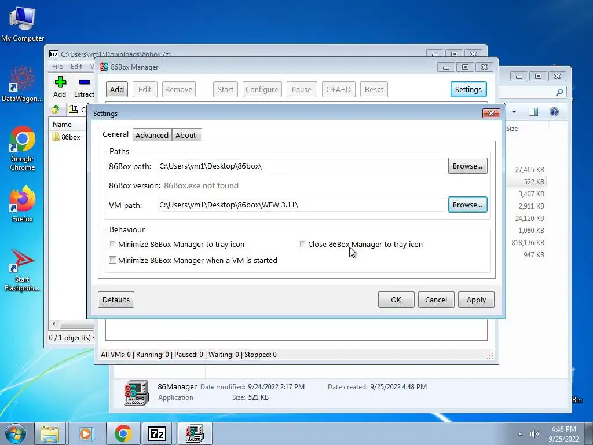Click the 'All VMs: 0' status bar text
Image resolution: width=593 pixels, height=445 pixels.
click(116, 355)
